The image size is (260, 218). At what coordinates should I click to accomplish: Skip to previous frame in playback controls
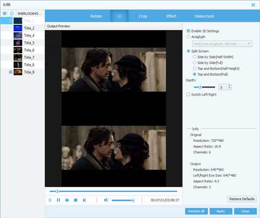50,200
